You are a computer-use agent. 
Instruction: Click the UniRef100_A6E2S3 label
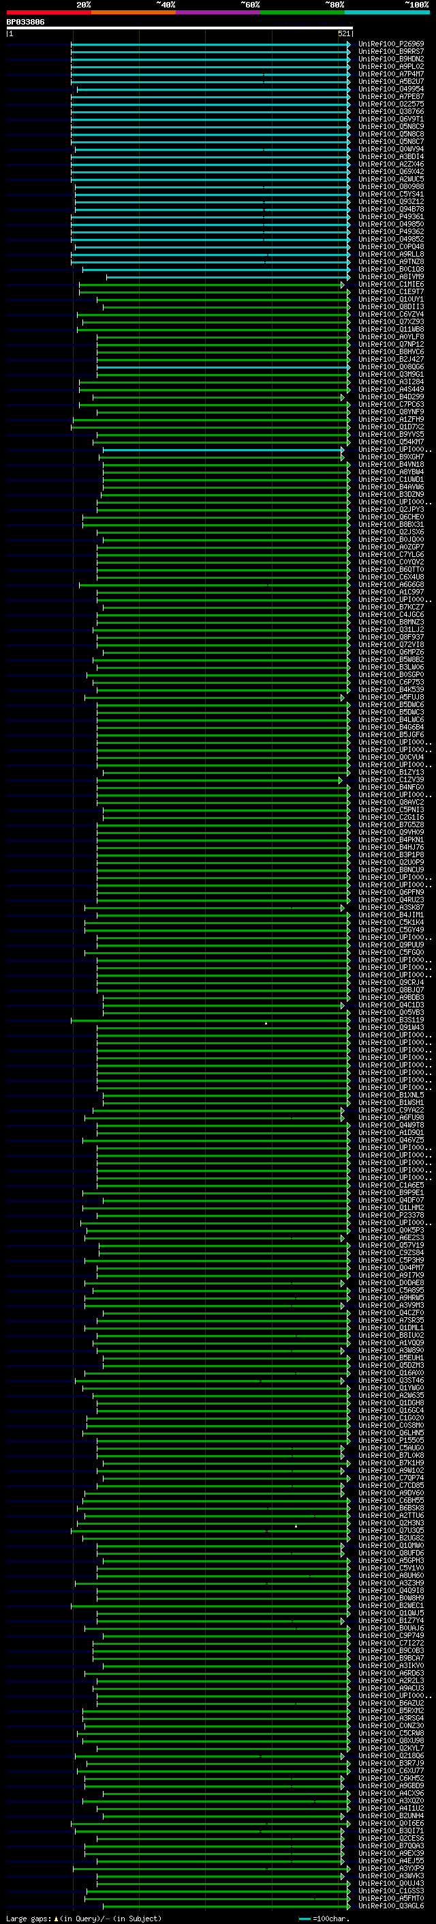coord(390,1237)
